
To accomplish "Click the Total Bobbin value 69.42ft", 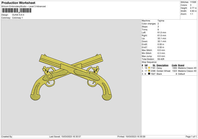I will point(161,59).
